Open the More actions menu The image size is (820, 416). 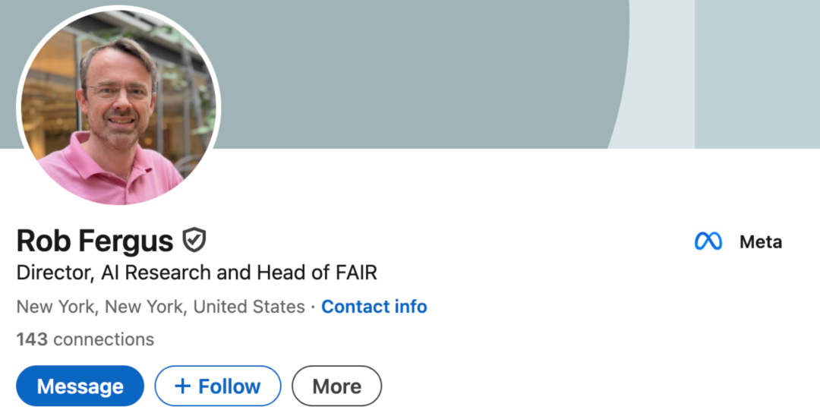tap(336, 386)
